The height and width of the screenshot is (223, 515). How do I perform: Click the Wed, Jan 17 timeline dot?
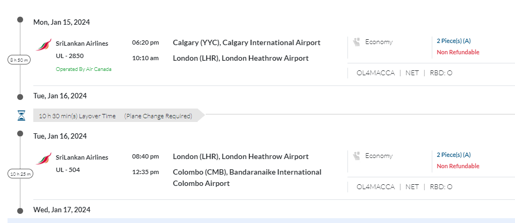(x=20, y=210)
